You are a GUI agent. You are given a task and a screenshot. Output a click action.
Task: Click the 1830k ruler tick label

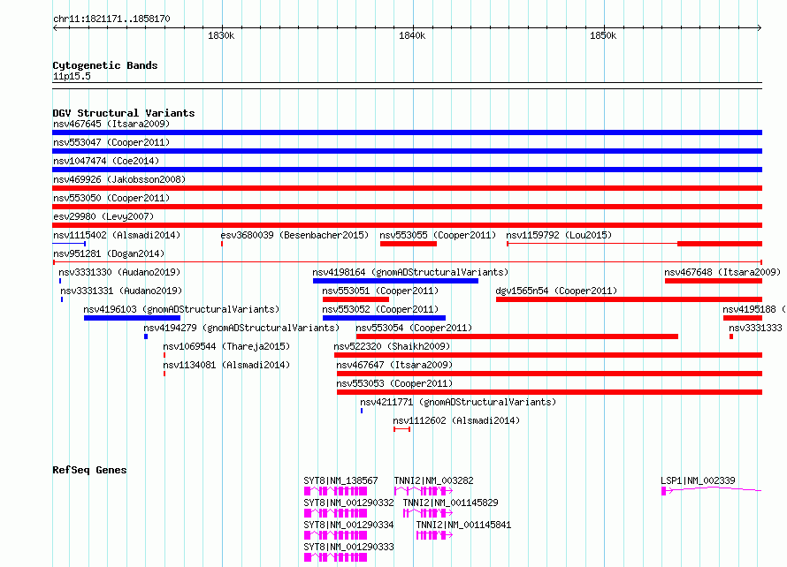click(221, 35)
